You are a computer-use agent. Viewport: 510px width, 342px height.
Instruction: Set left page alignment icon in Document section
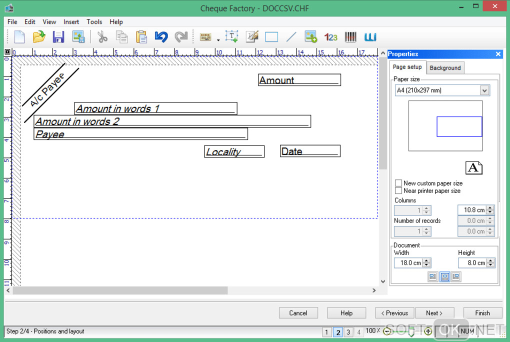point(432,276)
